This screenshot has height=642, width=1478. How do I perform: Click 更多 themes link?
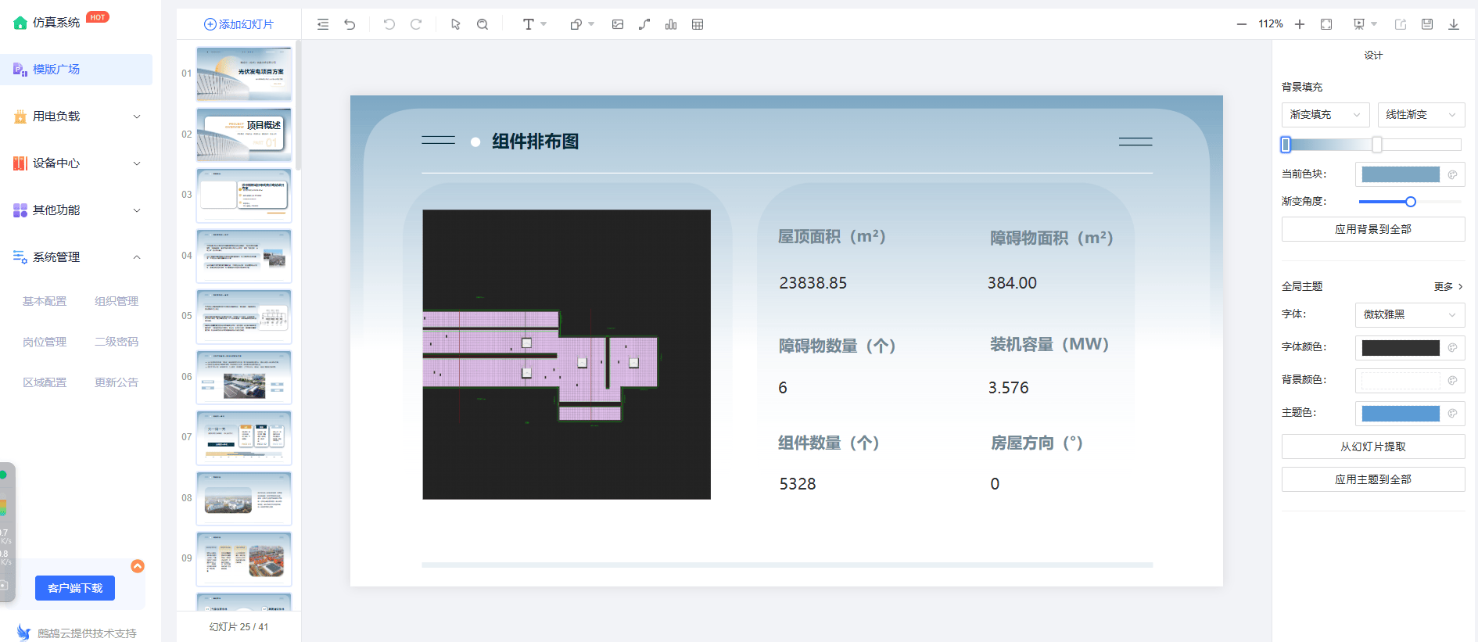point(1448,286)
